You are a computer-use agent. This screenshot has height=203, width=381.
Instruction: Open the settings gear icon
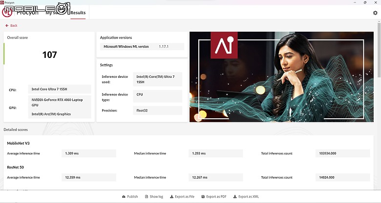click(x=375, y=13)
